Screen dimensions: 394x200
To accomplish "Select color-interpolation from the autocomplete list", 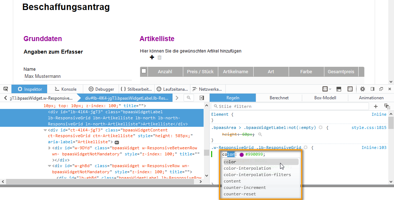I will [247, 168].
